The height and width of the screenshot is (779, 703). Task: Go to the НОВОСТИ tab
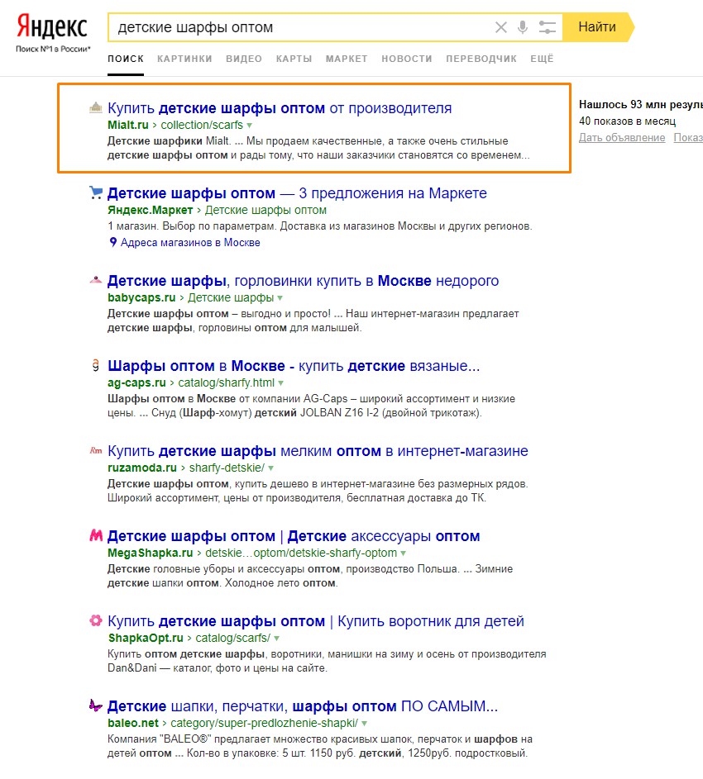pyautogui.click(x=407, y=59)
